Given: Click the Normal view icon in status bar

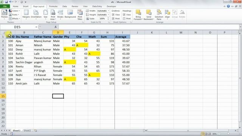Looking at the screenshot, I should coord(203,134).
